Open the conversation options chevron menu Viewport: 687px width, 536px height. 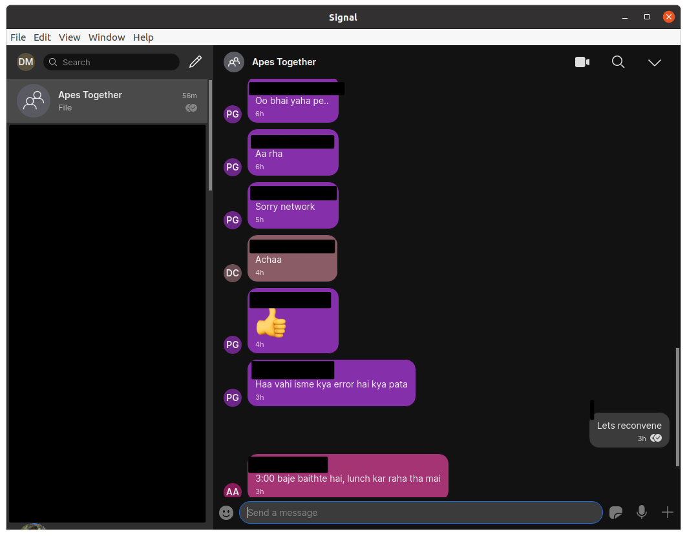tap(655, 63)
